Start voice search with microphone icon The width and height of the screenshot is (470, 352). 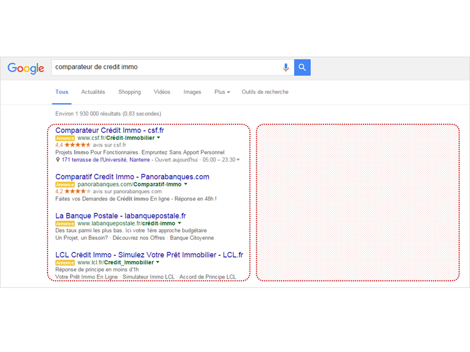tap(285, 68)
